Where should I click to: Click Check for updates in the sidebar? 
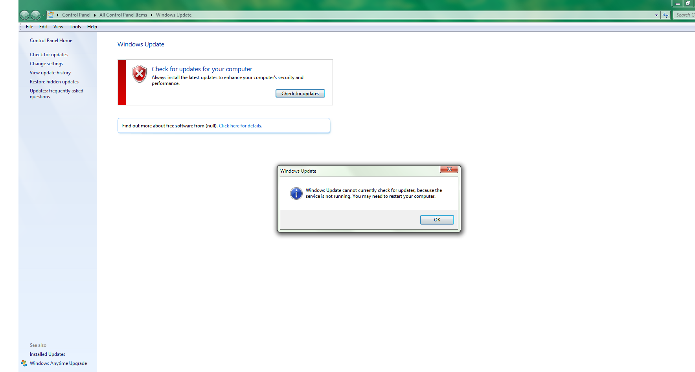pyautogui.click(x=49, y=55)
